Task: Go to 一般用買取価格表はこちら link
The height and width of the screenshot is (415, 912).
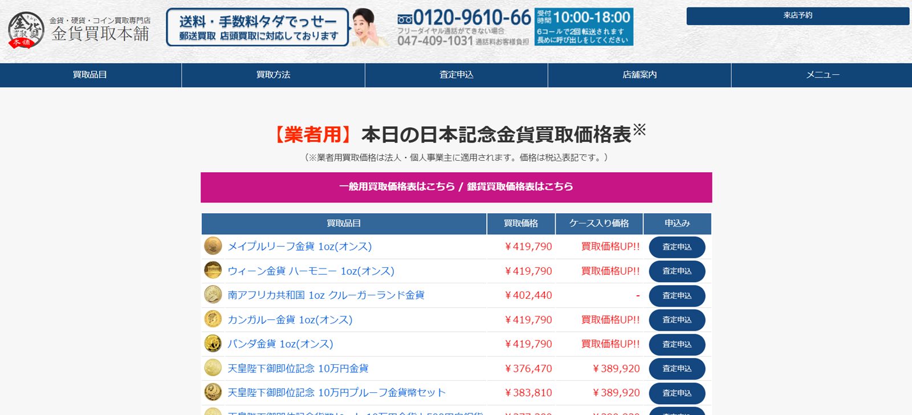Action: pyautogui.click(x=397, y=186)
